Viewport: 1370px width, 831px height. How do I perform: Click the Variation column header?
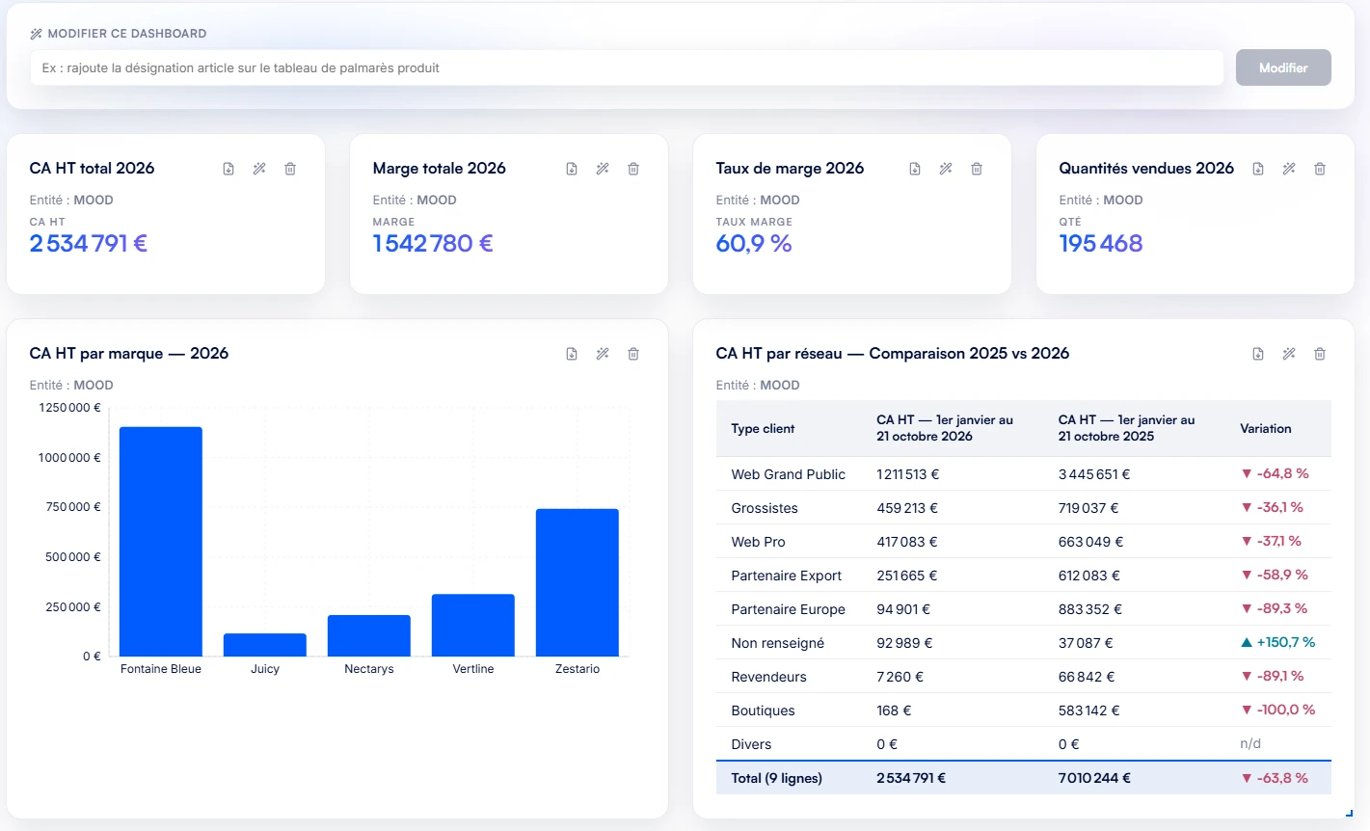click(x=1266, y=429)
